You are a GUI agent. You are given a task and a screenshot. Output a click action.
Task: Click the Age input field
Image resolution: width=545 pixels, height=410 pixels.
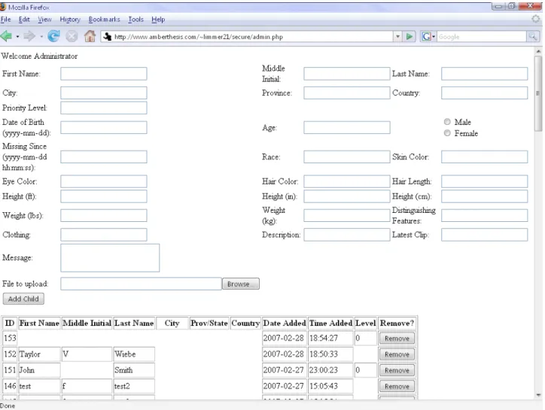click(x=346, y=128)
